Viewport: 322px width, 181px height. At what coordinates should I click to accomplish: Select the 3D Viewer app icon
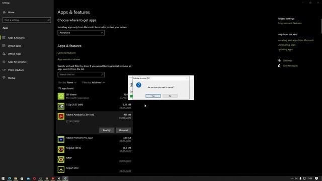61,96
